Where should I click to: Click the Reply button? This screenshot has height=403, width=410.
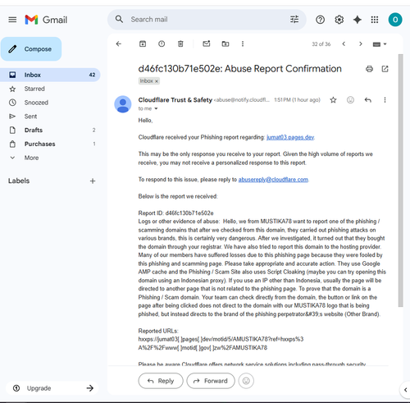161,381
